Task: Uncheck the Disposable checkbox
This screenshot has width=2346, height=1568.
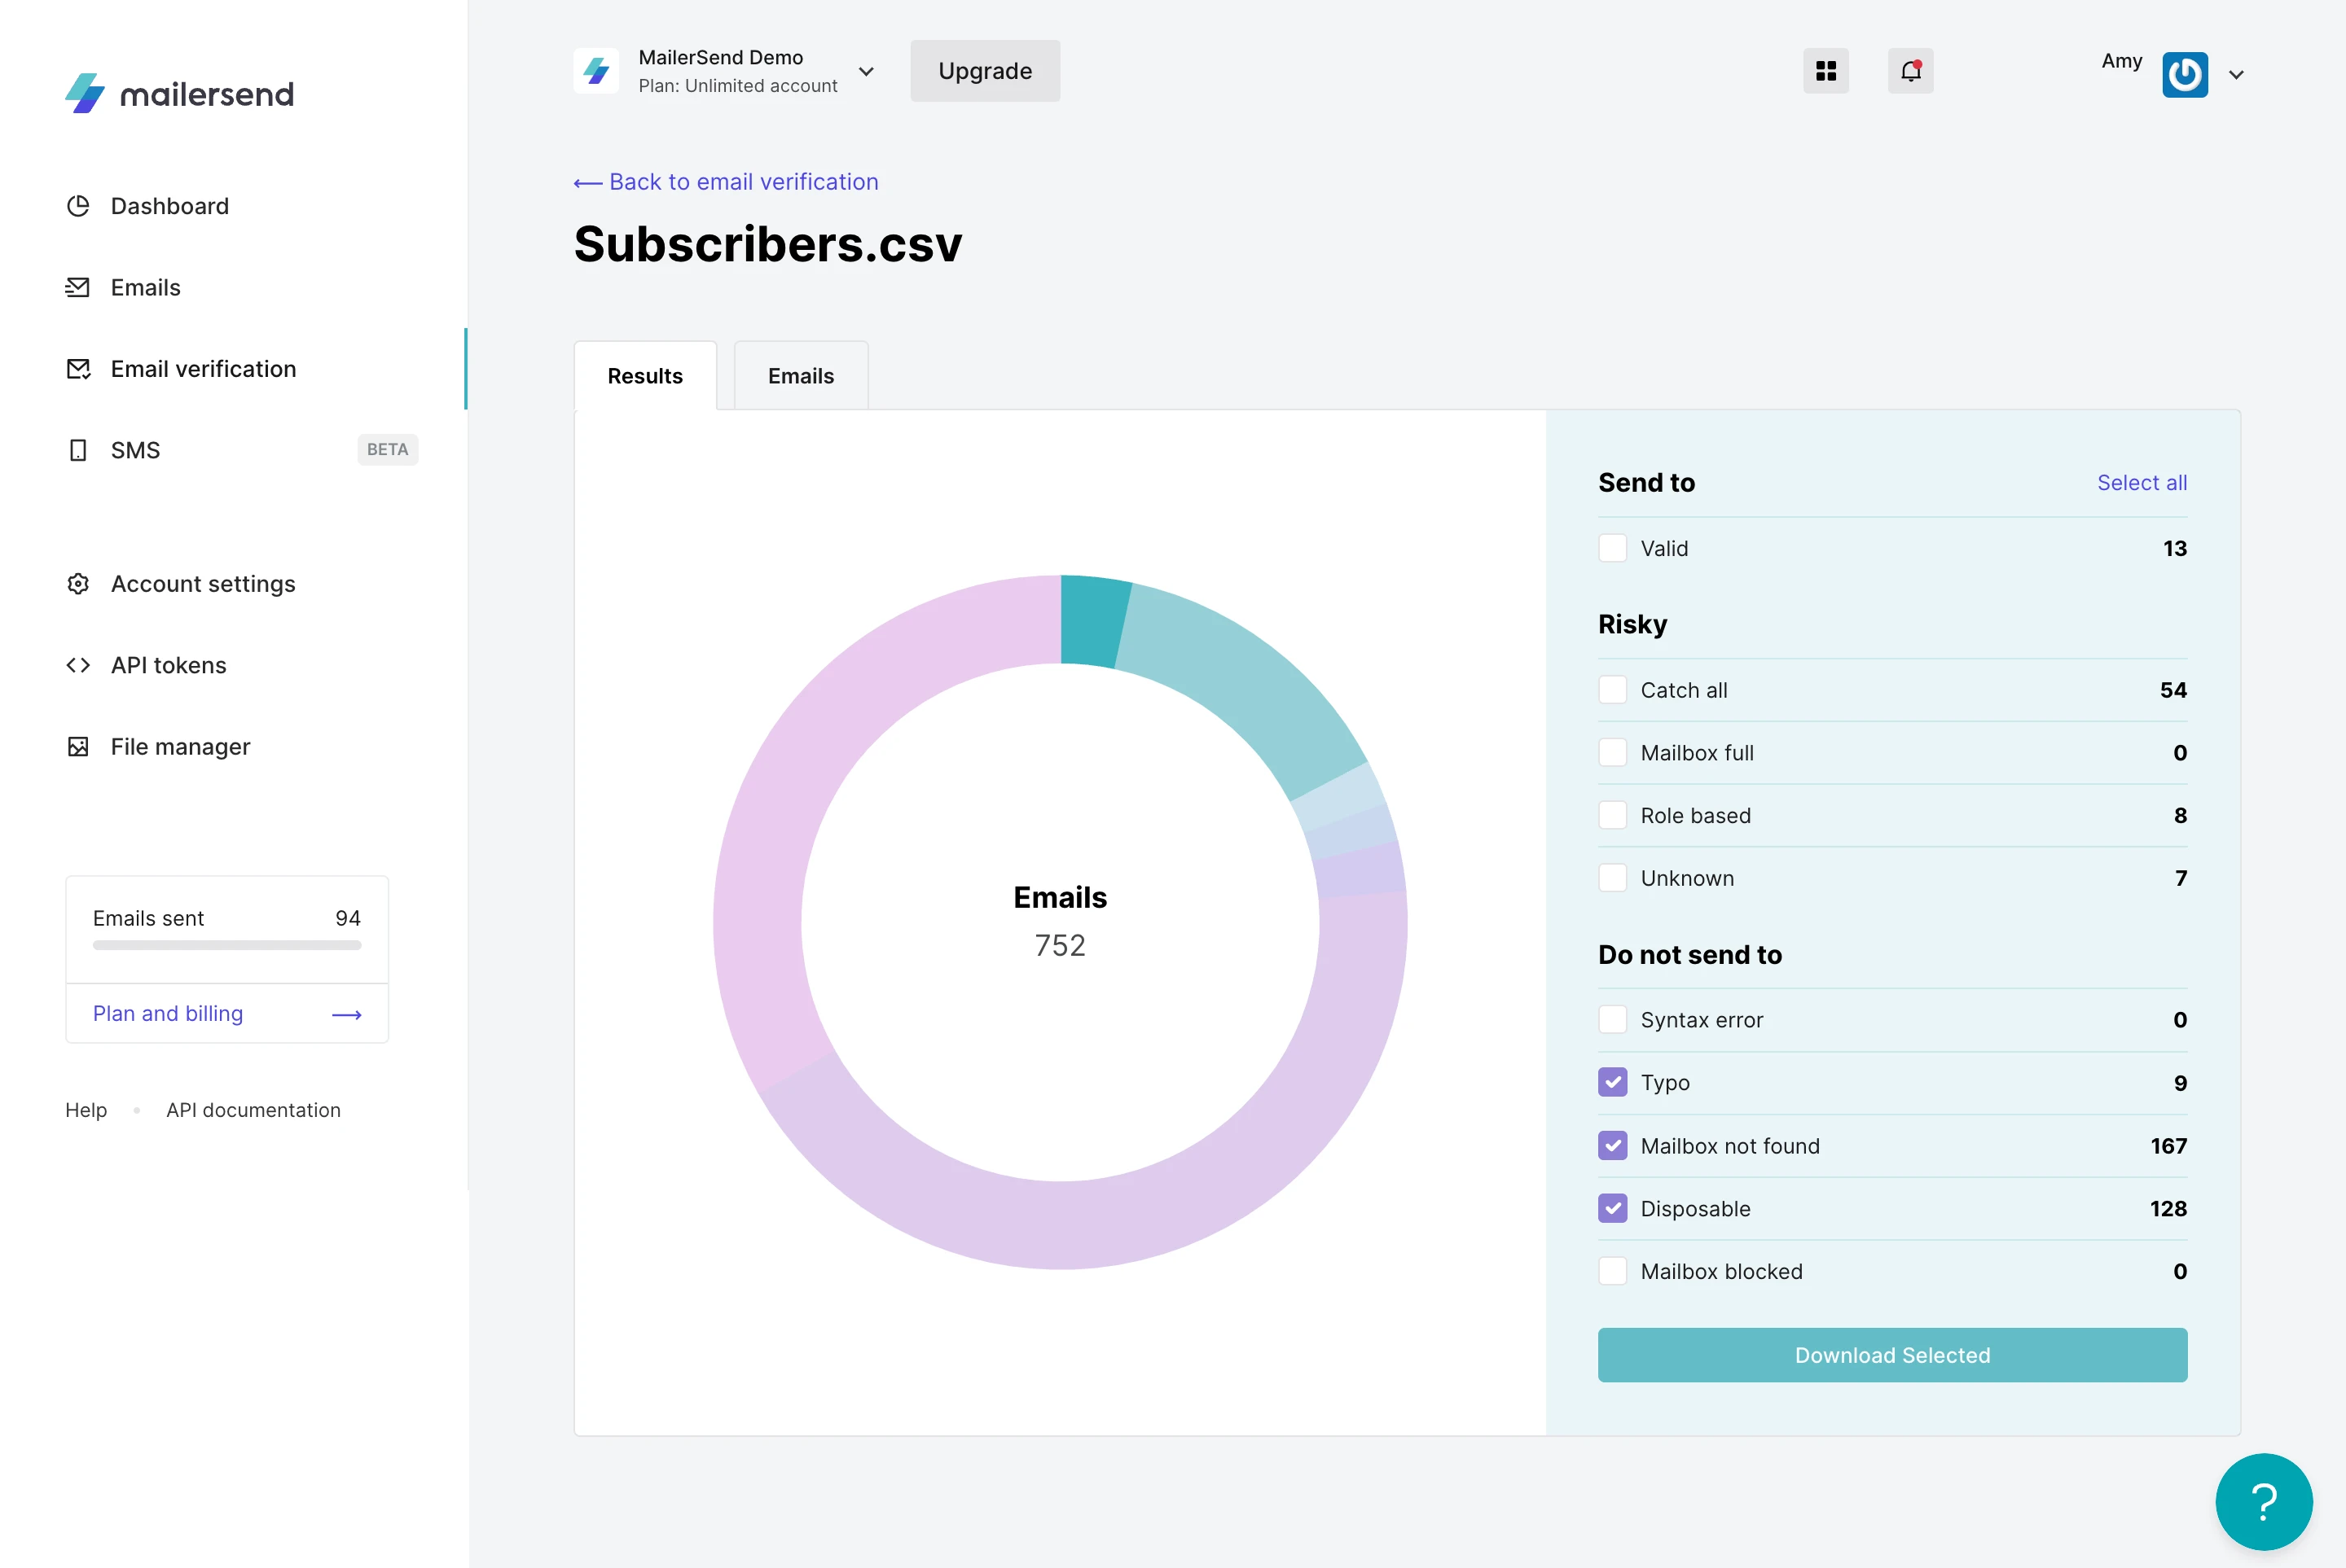Action: coord(1613,1209)
